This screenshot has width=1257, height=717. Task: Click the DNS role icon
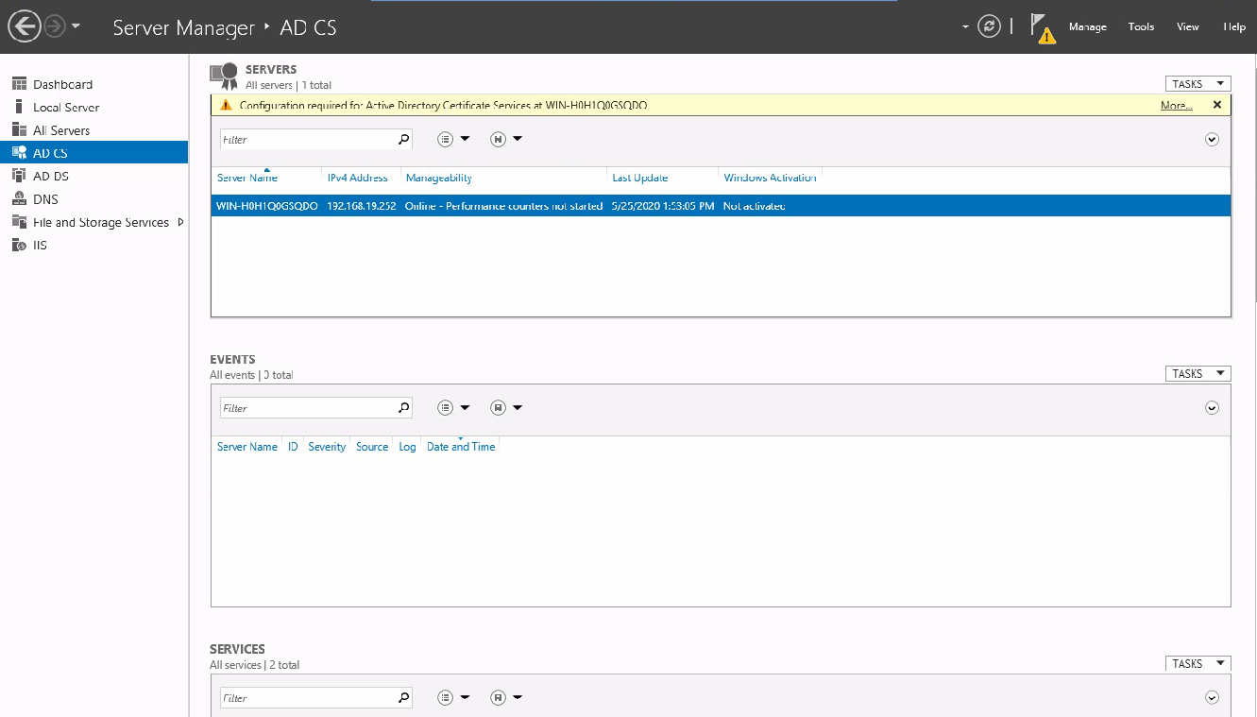tap(19, 199)
